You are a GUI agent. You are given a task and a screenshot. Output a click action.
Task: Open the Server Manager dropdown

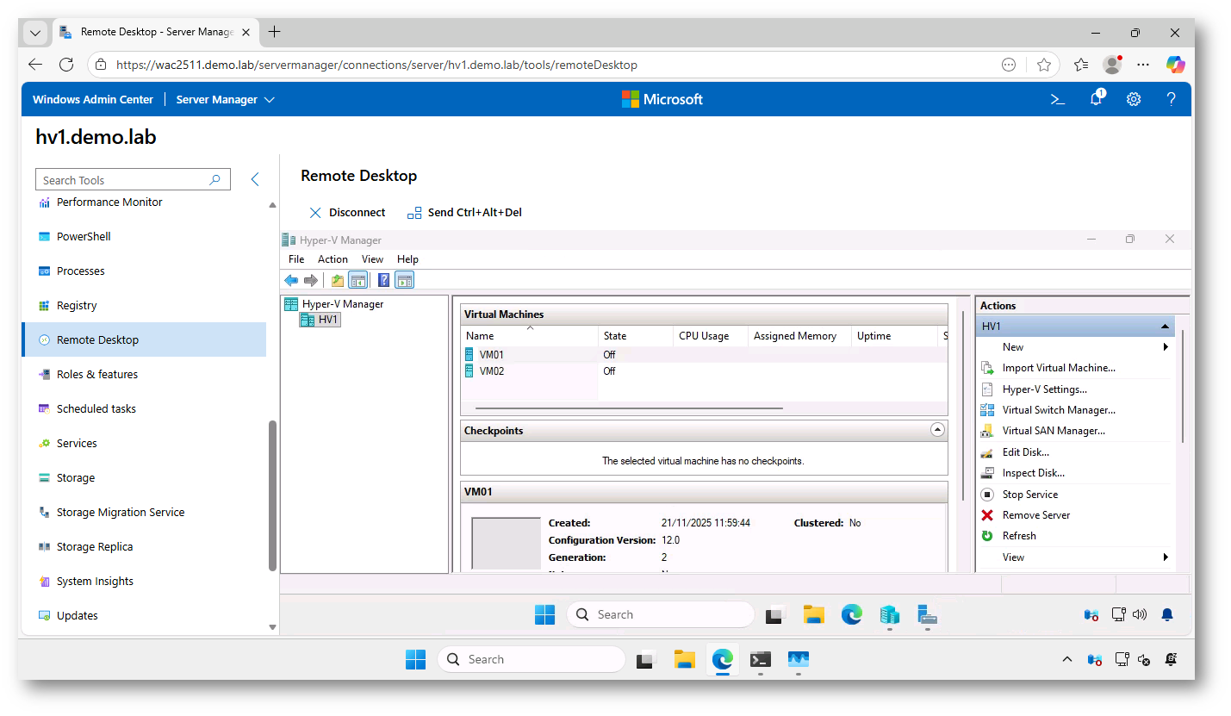[225, 99]
